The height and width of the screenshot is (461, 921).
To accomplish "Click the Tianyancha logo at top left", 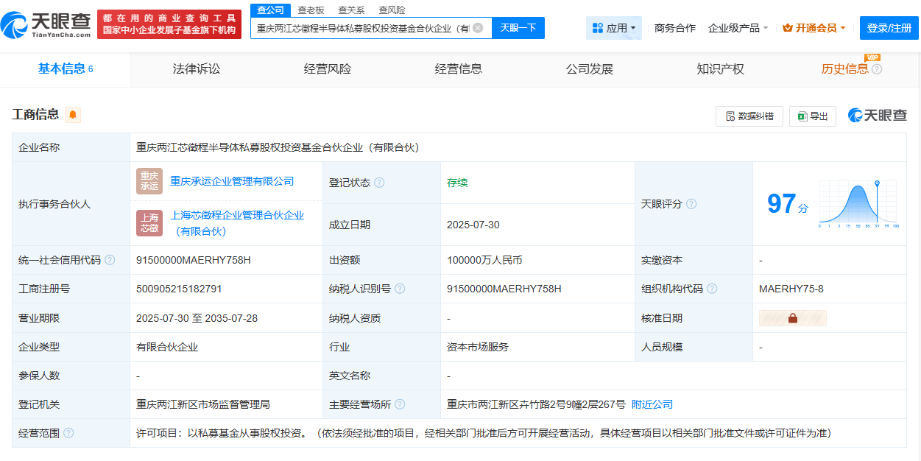I will point(46,25).
